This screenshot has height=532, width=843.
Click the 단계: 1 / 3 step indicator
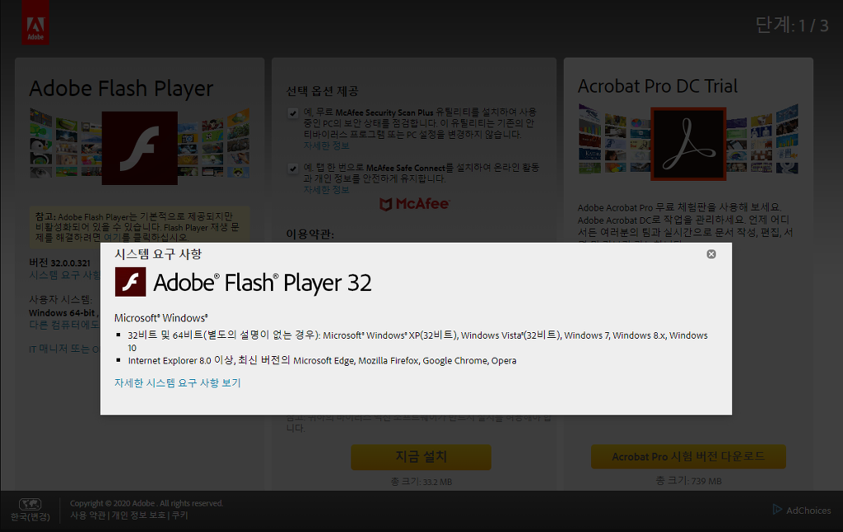click(792, 25)
